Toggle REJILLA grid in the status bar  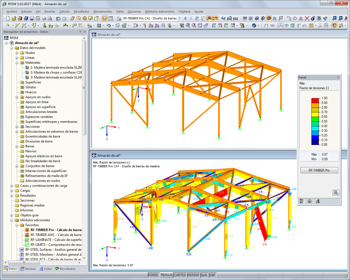(166, 275)
